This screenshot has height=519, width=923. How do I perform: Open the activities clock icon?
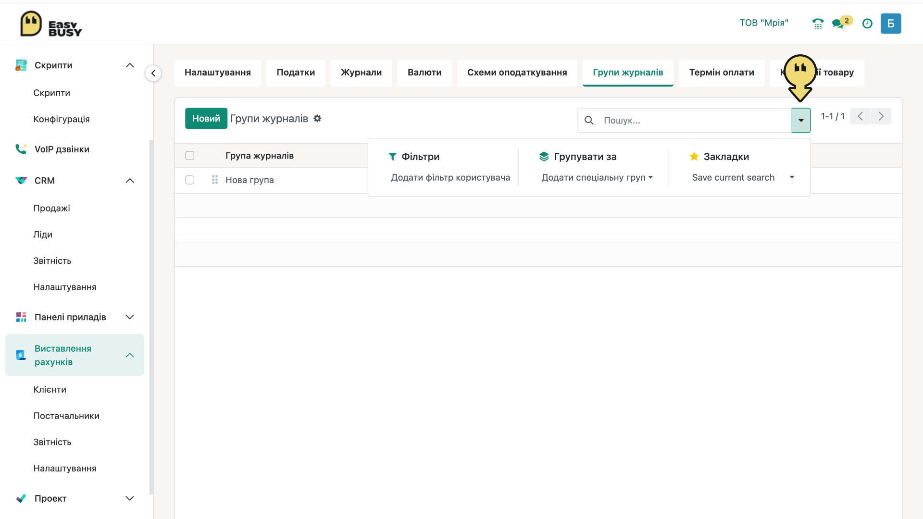(x=867, y=24)
